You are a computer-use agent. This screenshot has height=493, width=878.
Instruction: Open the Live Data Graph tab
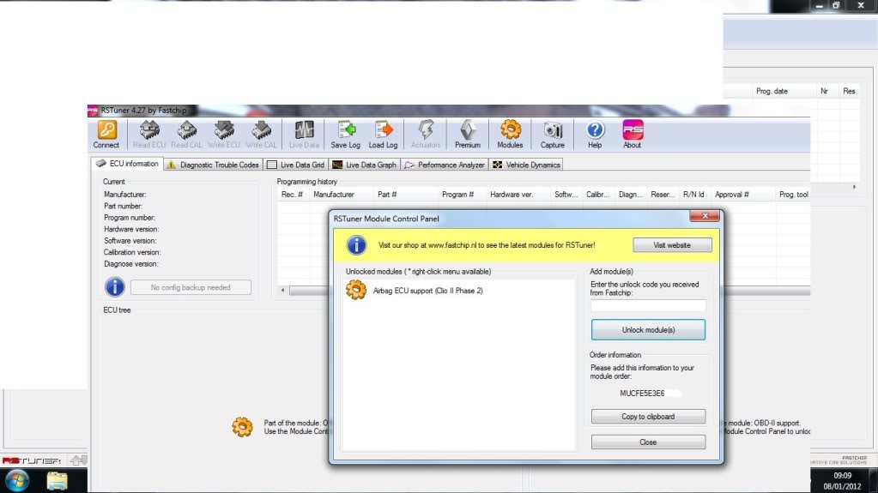tap(365, 165)
